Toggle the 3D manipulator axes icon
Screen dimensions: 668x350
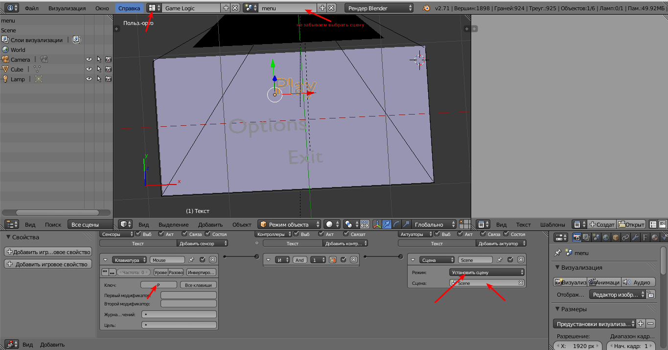377,224
